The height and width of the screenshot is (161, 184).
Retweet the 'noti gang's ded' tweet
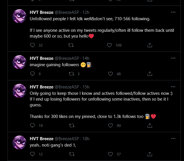pos(71,154)
